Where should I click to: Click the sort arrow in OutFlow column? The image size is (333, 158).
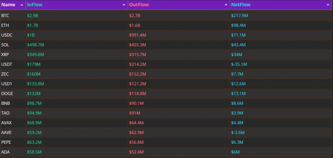(226, 5)
